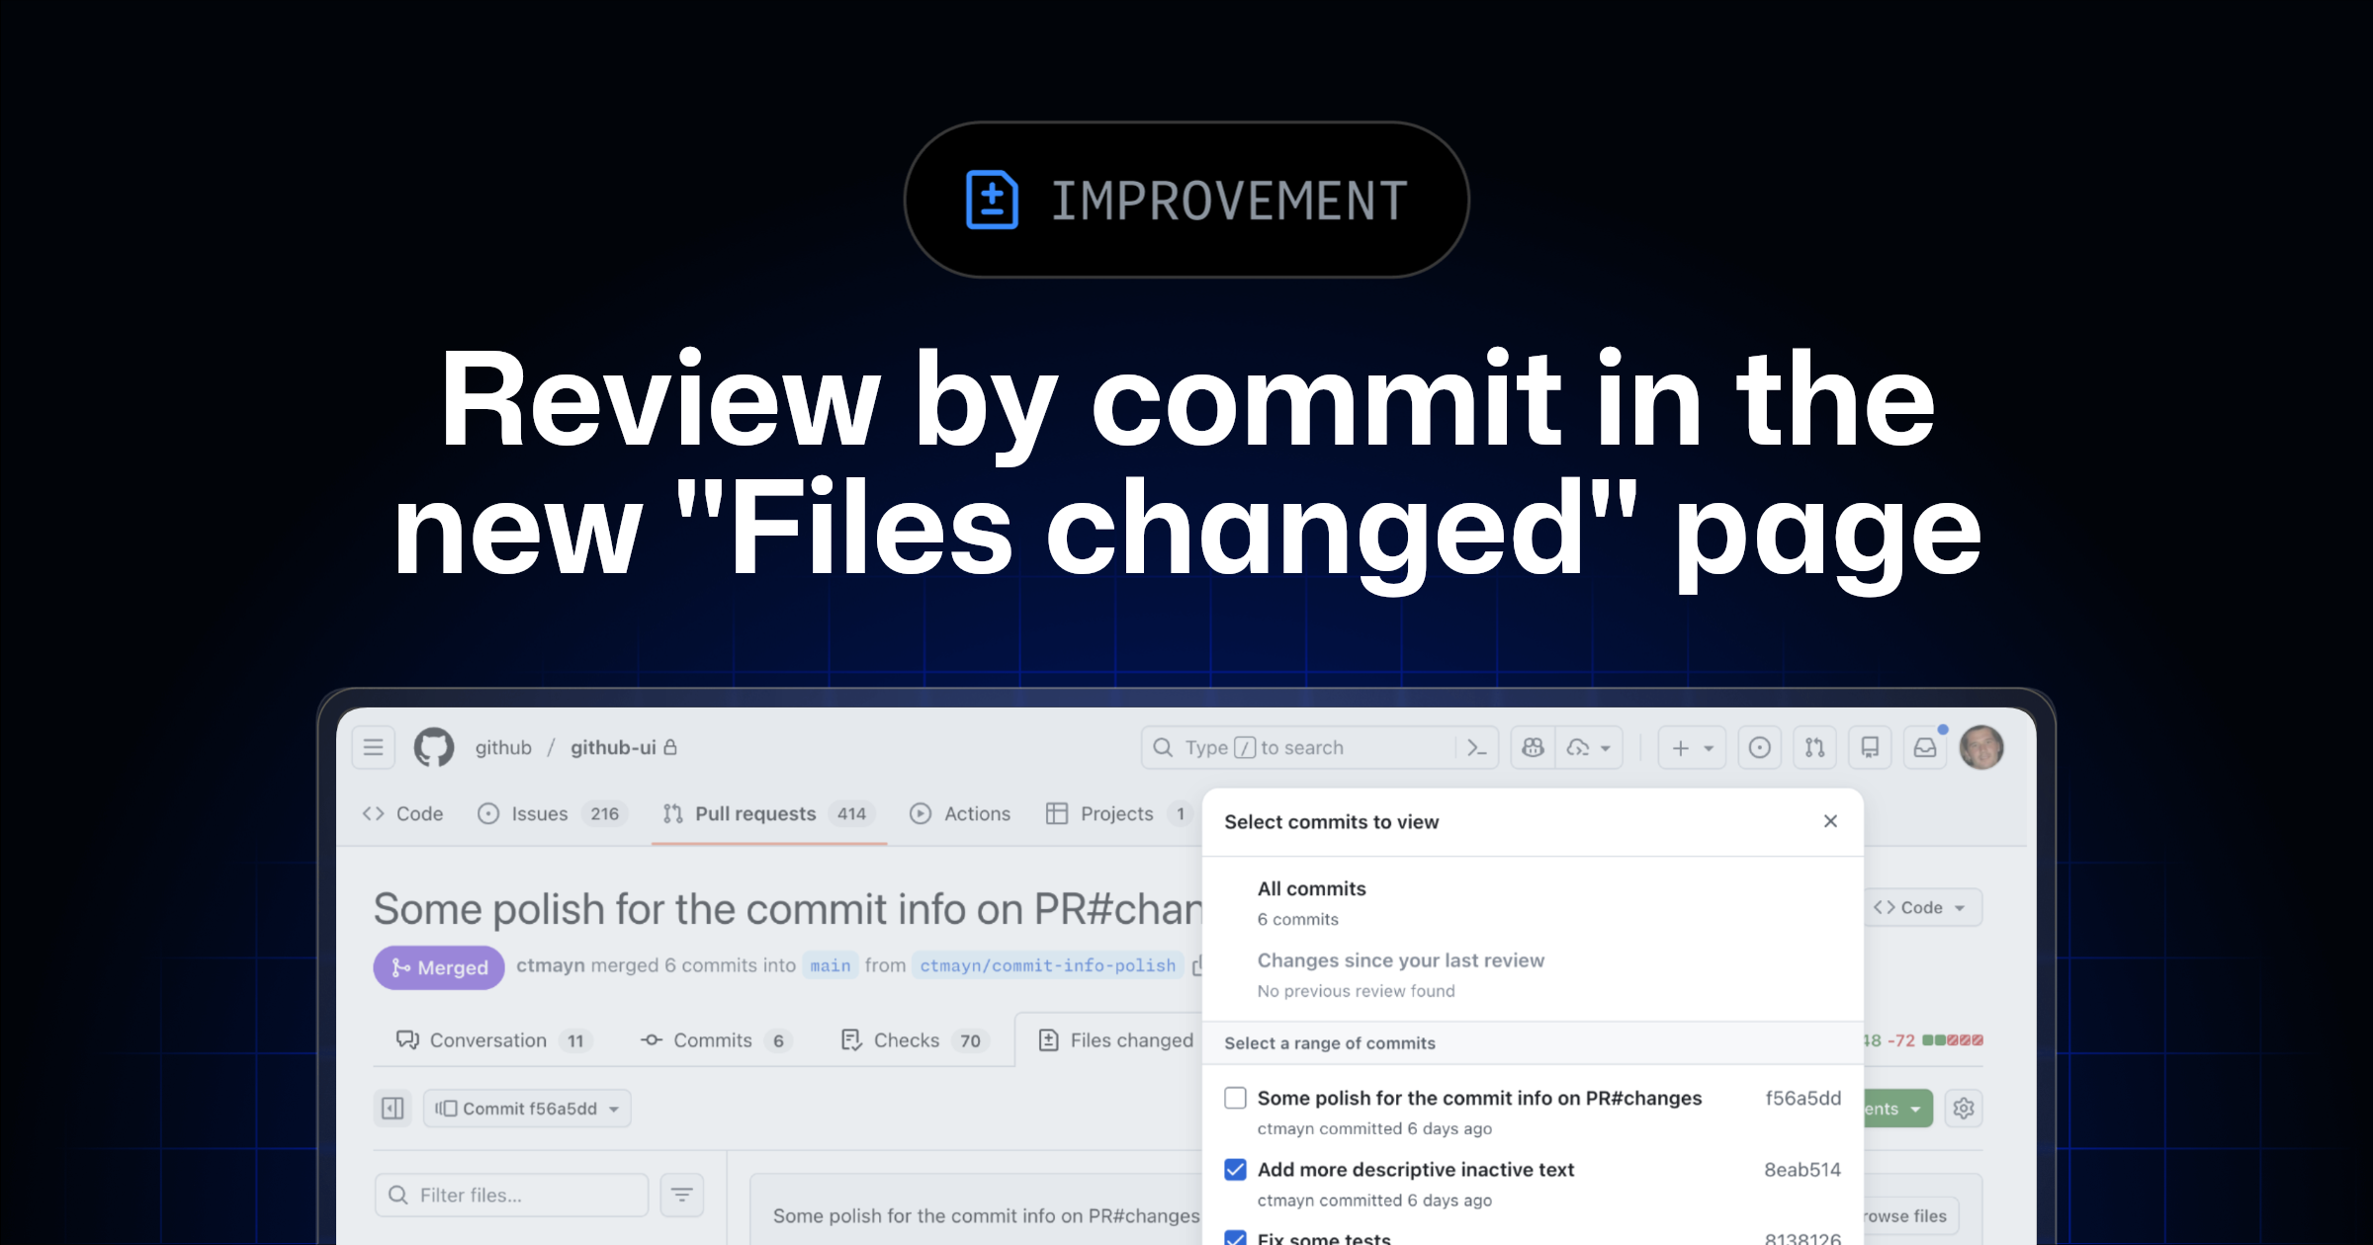Uncheck 'Add more descriptive inactive text' commit
The height and width of the screenshot is (1245, 2373).
click(x=1234, y=1169)
